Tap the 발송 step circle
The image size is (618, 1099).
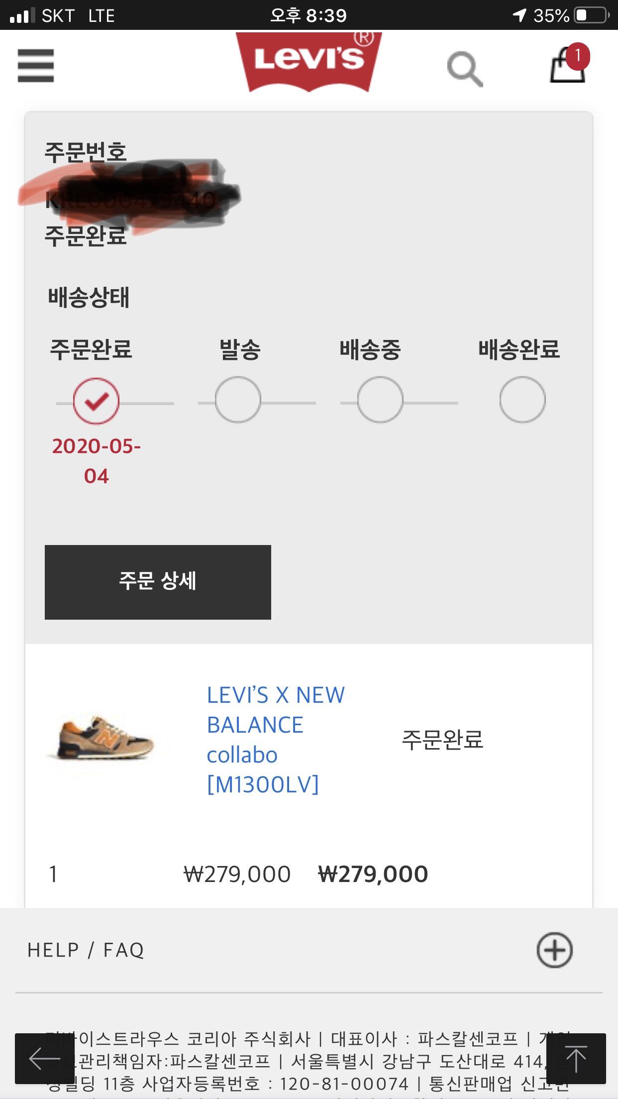[238, 400]
